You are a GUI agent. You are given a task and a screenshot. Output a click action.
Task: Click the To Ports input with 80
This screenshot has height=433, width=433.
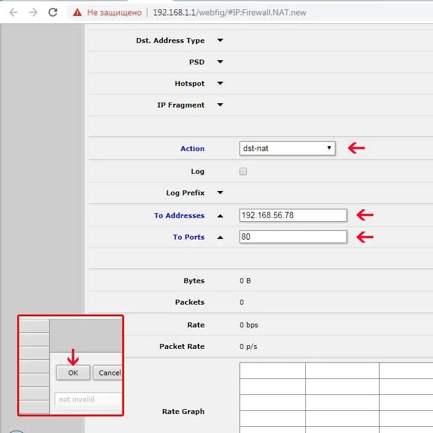293,236
